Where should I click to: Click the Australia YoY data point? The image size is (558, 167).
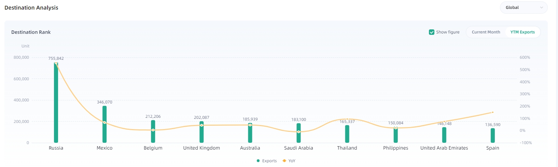[x=250, y=125]
